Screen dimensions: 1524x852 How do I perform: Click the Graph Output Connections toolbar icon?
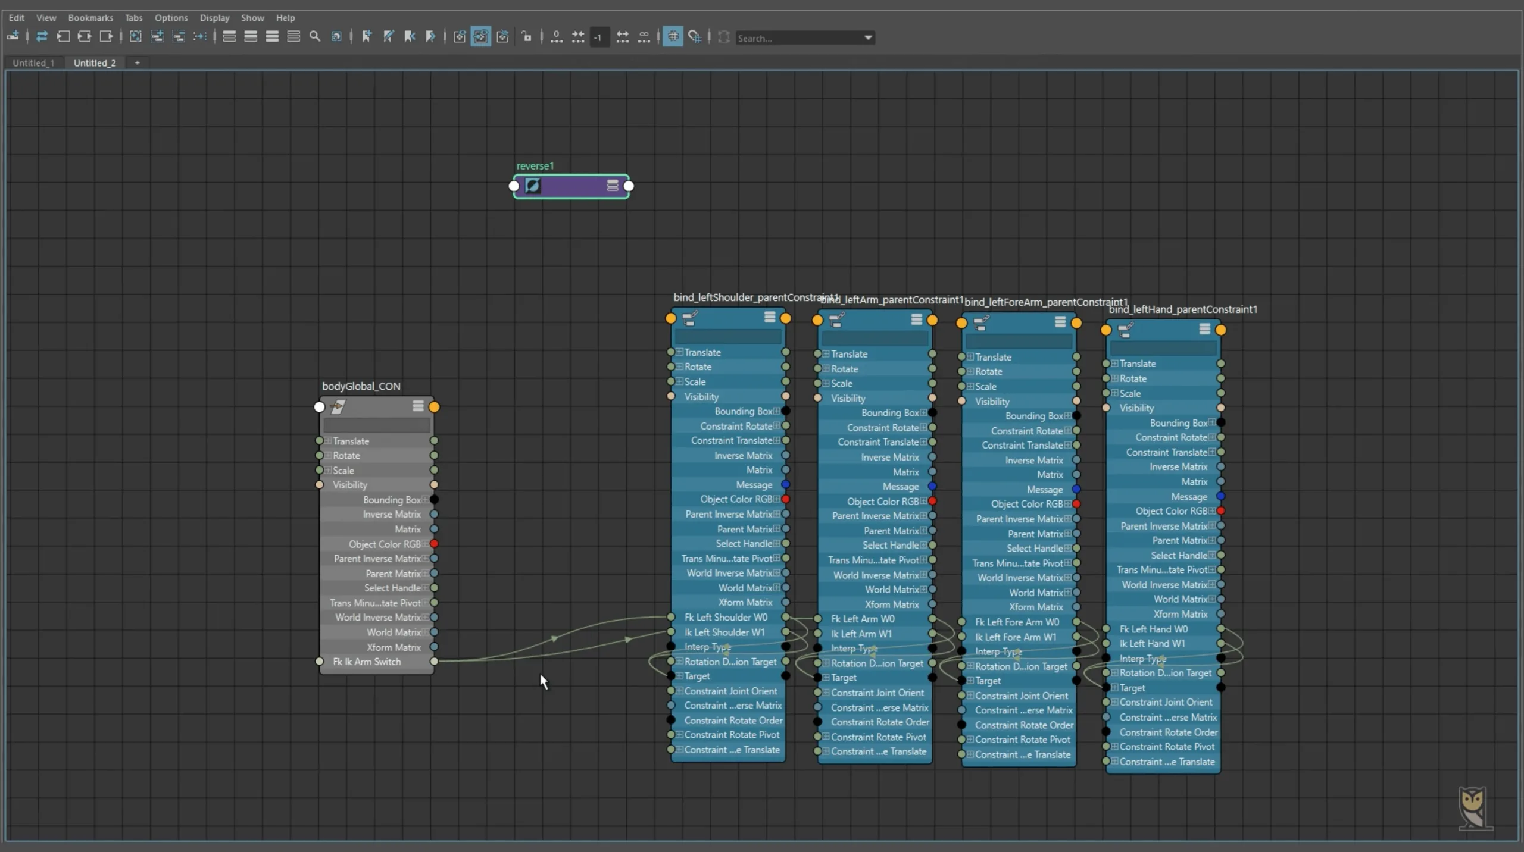click(107, 37)
